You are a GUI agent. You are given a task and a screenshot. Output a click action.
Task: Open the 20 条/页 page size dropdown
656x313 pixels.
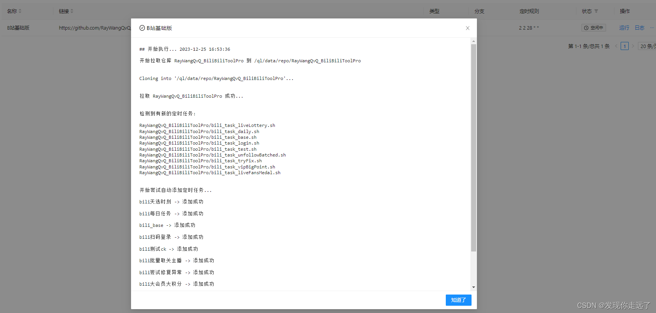coord(647,46)
